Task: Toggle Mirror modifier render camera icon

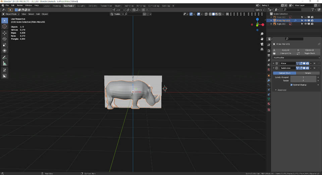Action: tap(308, 63)
